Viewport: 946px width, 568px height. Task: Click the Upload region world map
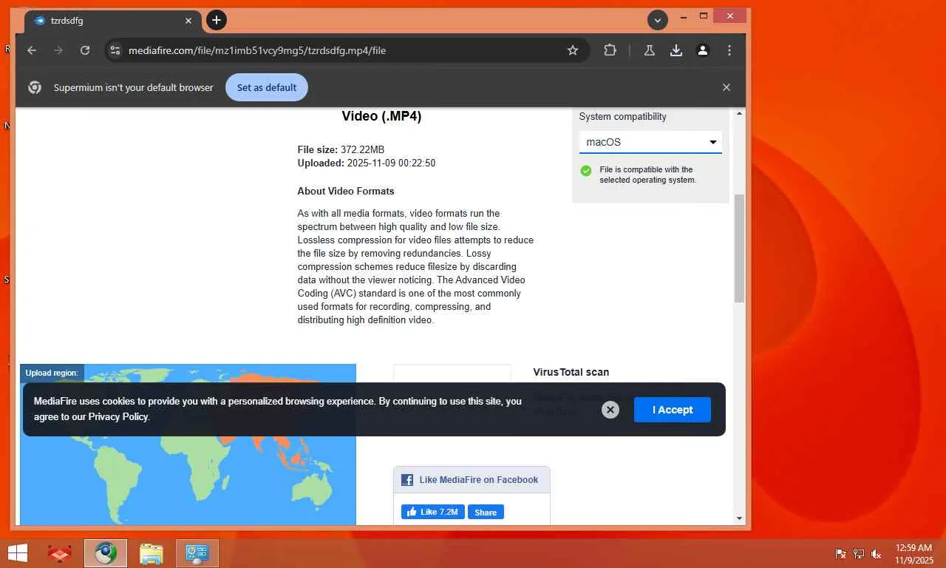click(188, 444)
